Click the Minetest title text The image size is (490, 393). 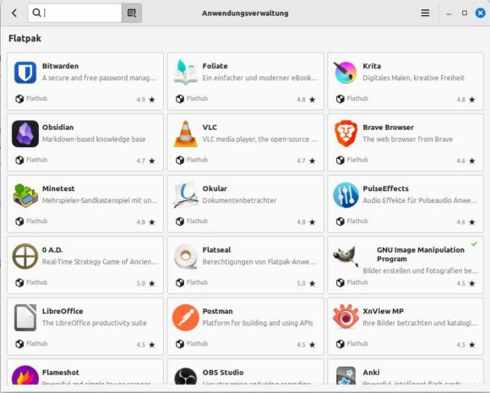58,188
